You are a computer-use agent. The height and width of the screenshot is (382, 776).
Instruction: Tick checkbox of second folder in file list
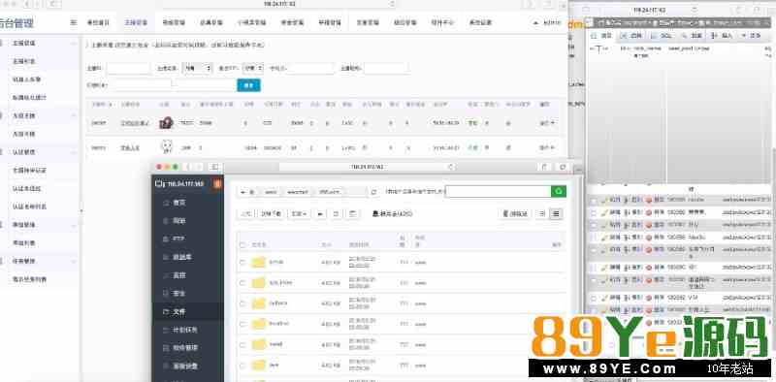coord(242,283)
